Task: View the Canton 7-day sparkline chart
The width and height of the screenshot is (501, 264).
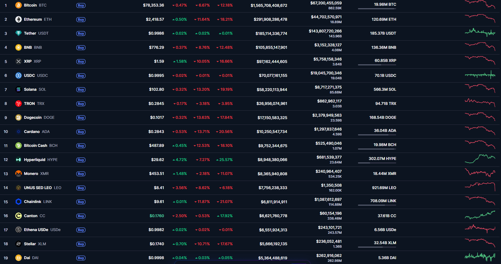Action: [x=480, y=215]
